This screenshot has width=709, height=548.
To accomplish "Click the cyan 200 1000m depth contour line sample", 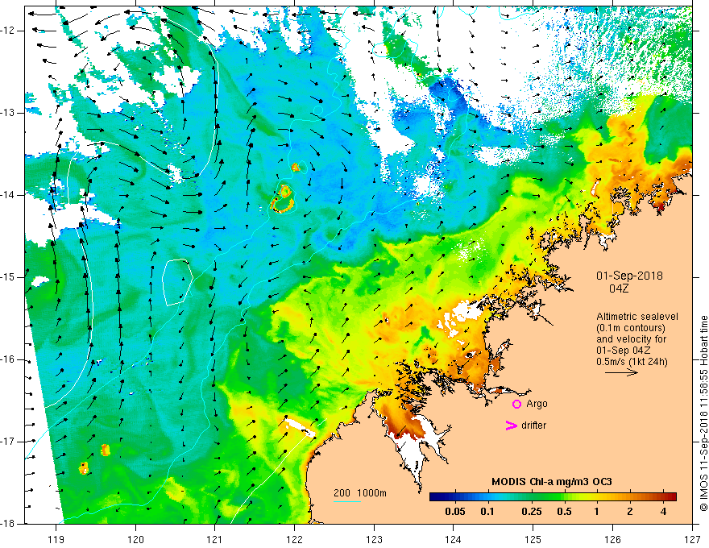I will pos(347,501).
